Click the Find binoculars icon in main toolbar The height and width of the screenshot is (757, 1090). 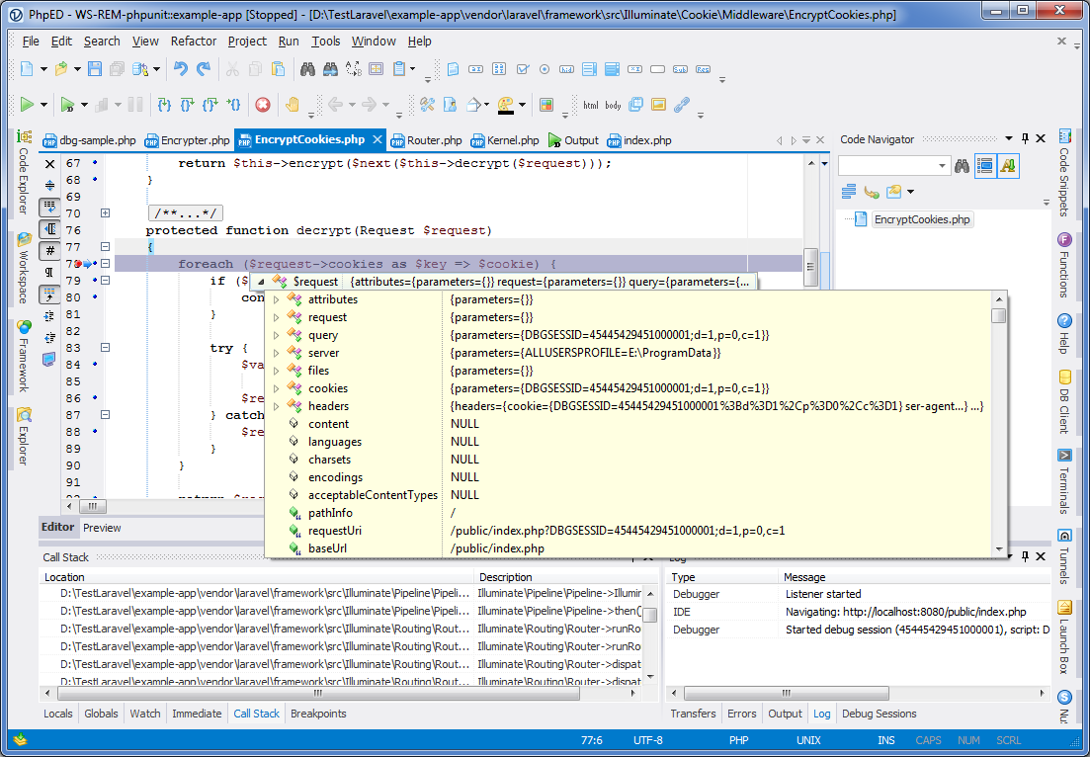coord(308,69)
